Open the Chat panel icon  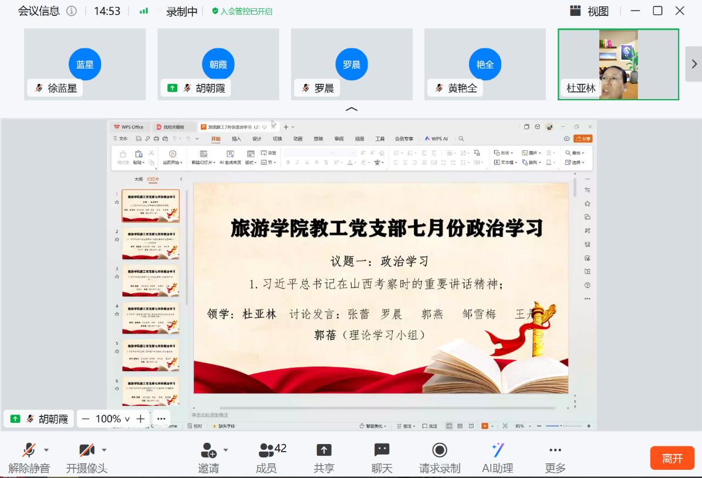pyautogui.click(x=382, y=450)
